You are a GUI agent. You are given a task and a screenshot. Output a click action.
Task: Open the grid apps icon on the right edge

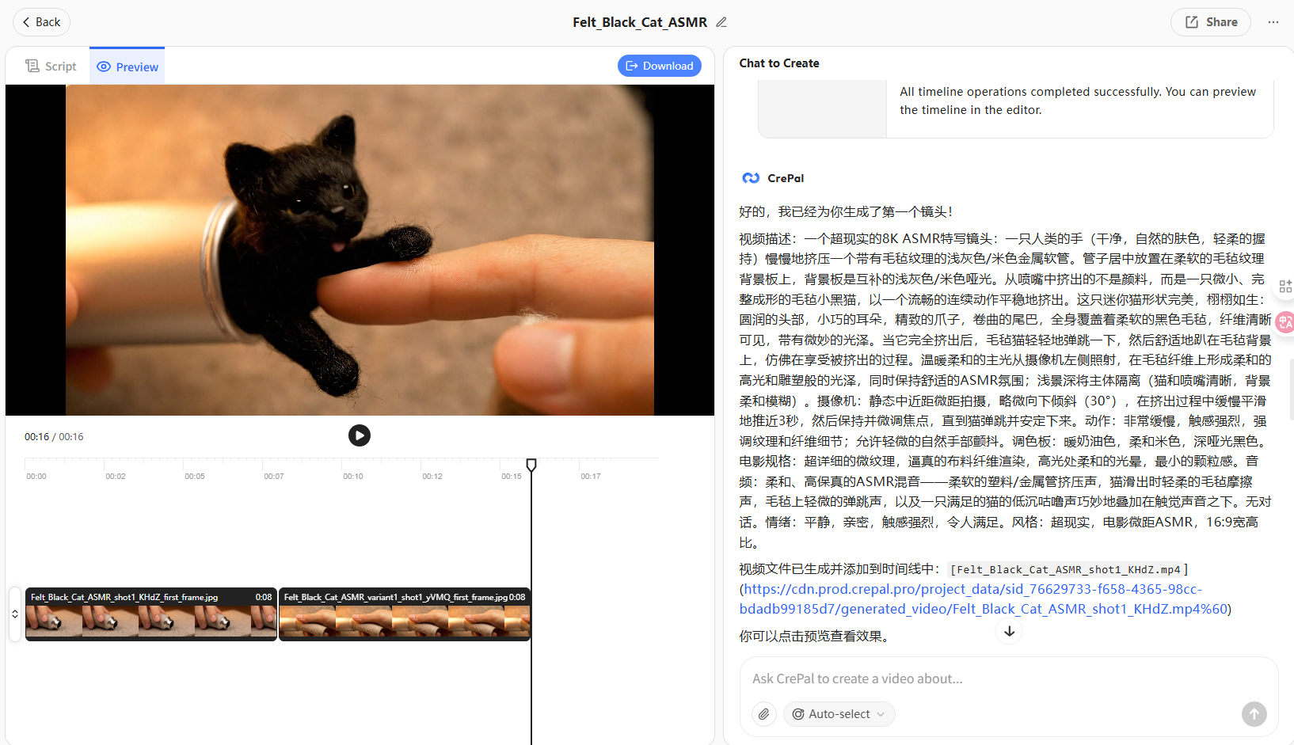1285,287
